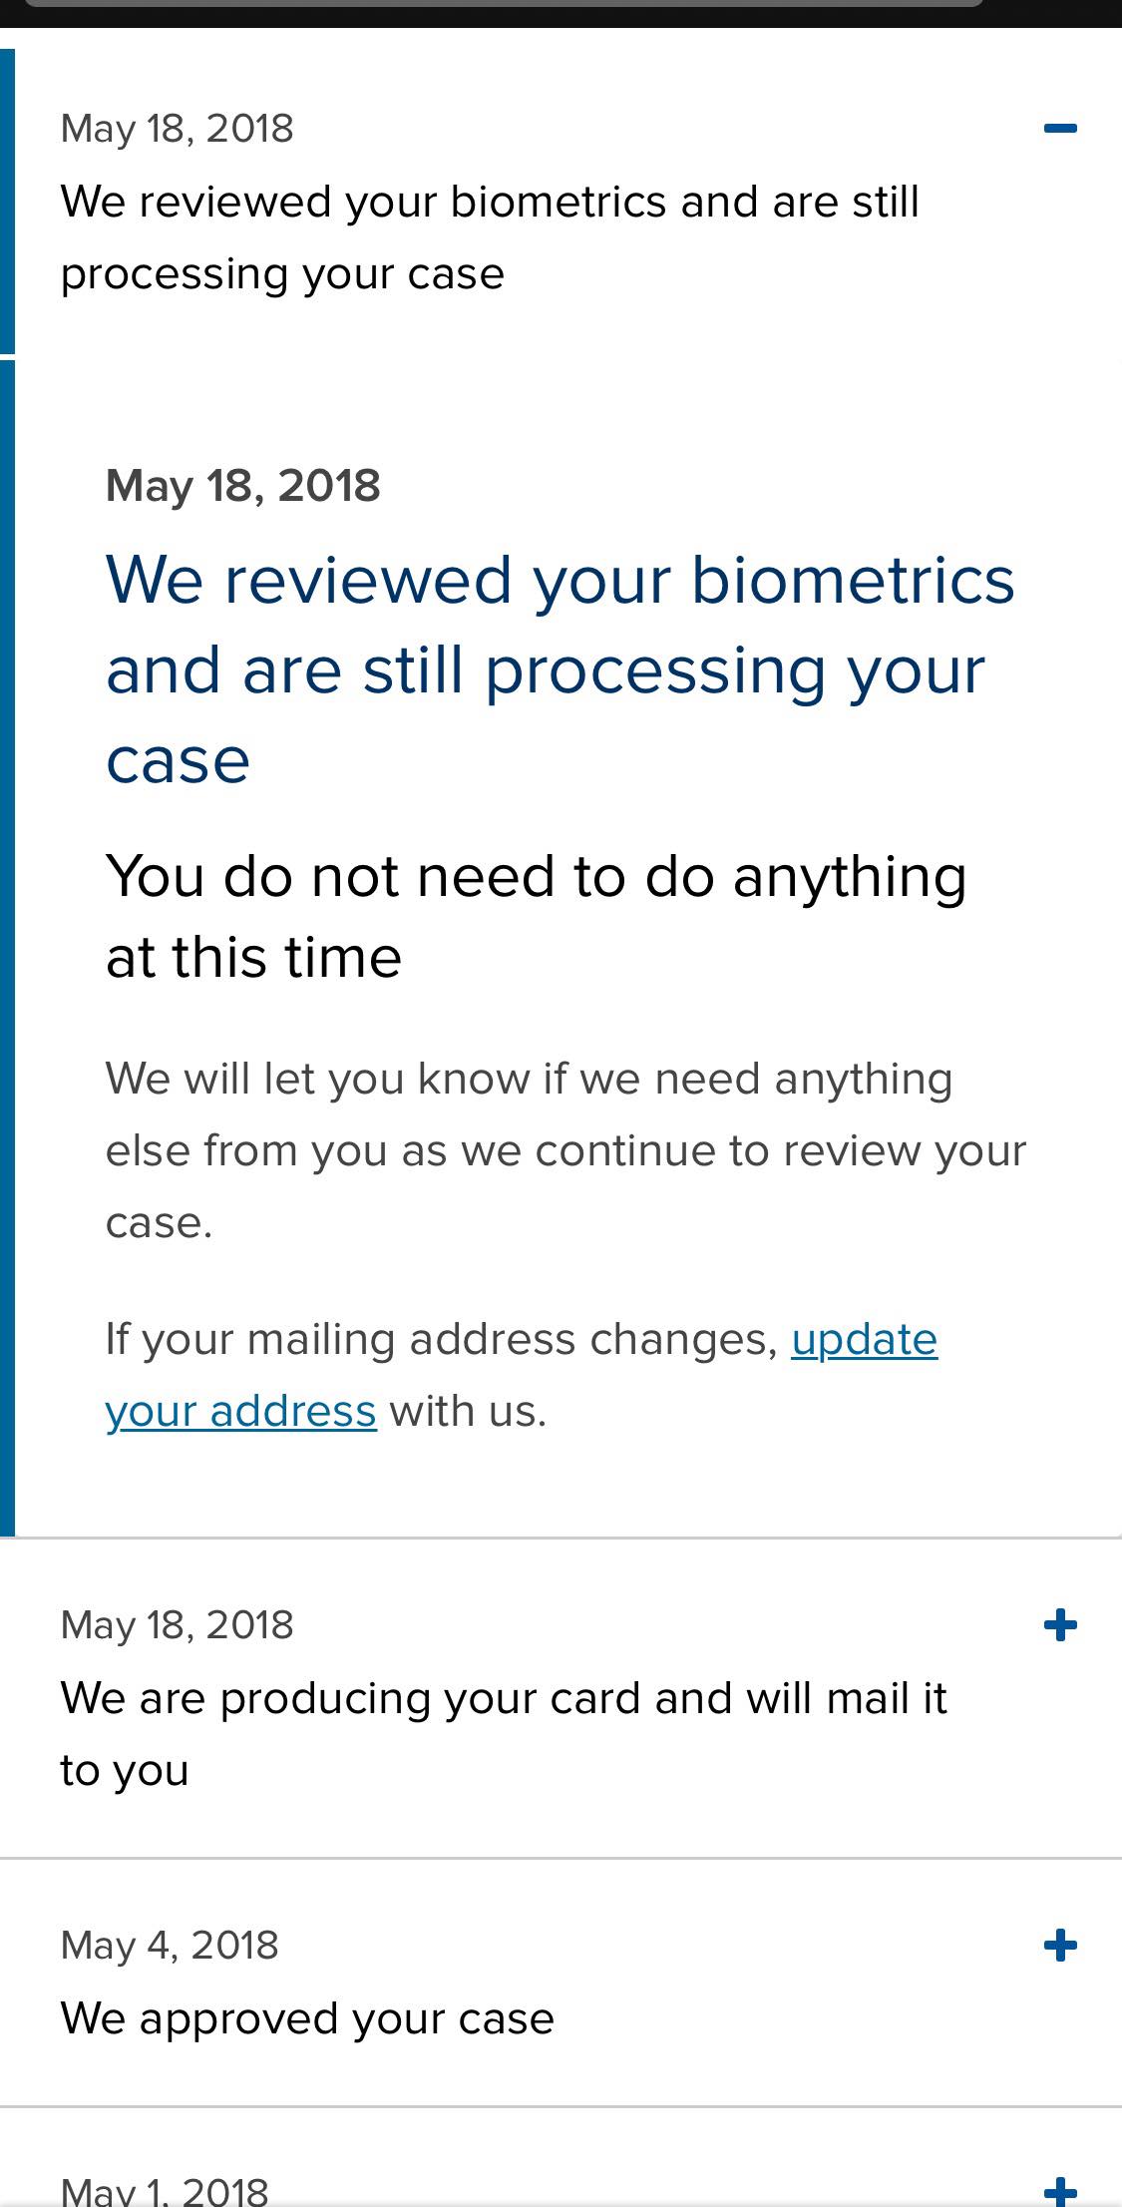Expand the May 1, 2018 entry plus icon
Viewport: 1122px width, 2207px height.
1059,2193
